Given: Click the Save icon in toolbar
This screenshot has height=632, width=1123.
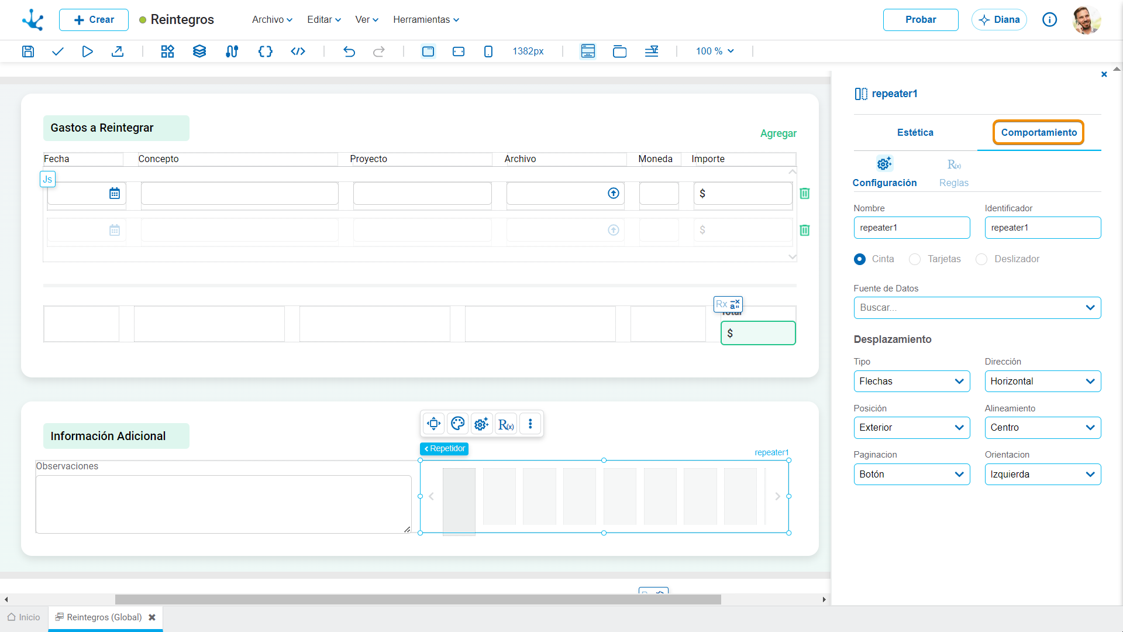Looking at the screenshot, I should coord(27,51).
